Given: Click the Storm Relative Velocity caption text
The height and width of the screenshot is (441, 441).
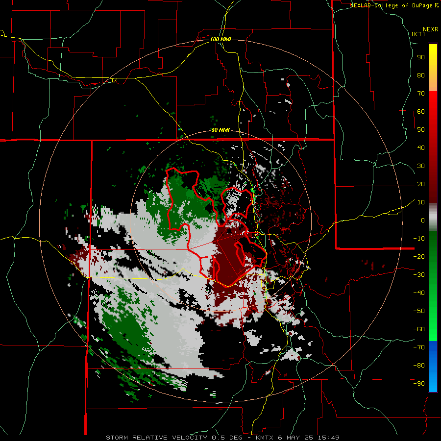Looking at the screenshot, I should (x=222, y=438).
